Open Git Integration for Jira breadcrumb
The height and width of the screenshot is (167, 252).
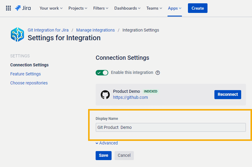(48, 30)
